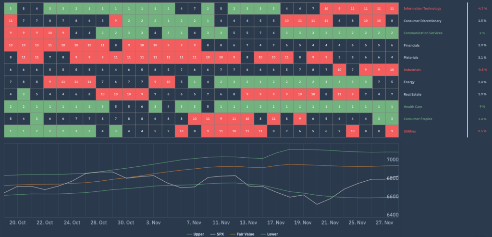Click the 7. Nov date axis label
The height and width of the screenshot is (237, 492).
coord(194,223)
